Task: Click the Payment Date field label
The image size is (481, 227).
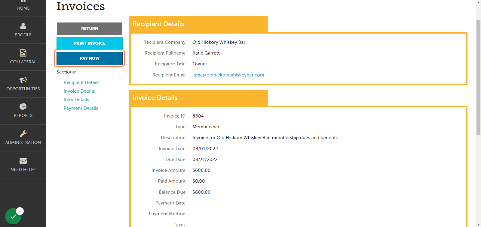Action: pyautogui.click(x=170, y=203)
